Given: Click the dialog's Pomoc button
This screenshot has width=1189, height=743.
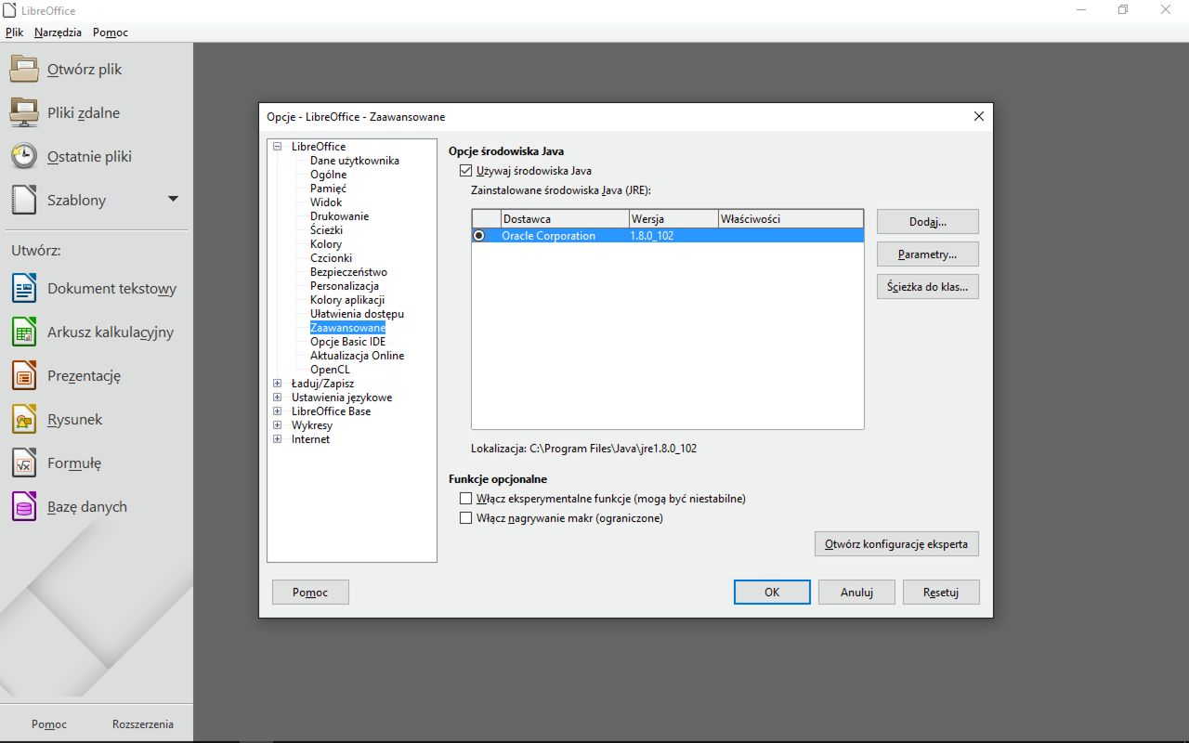Looking at the screenshot, I should coord(310,593).
